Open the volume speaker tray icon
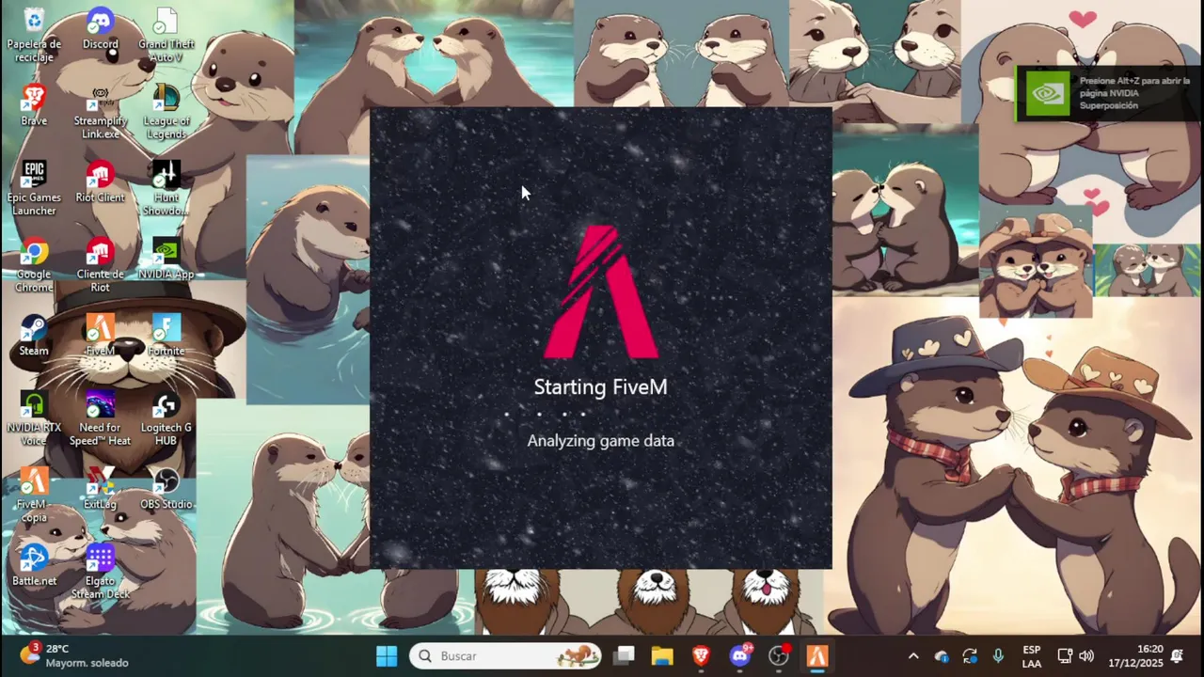 1086,656
